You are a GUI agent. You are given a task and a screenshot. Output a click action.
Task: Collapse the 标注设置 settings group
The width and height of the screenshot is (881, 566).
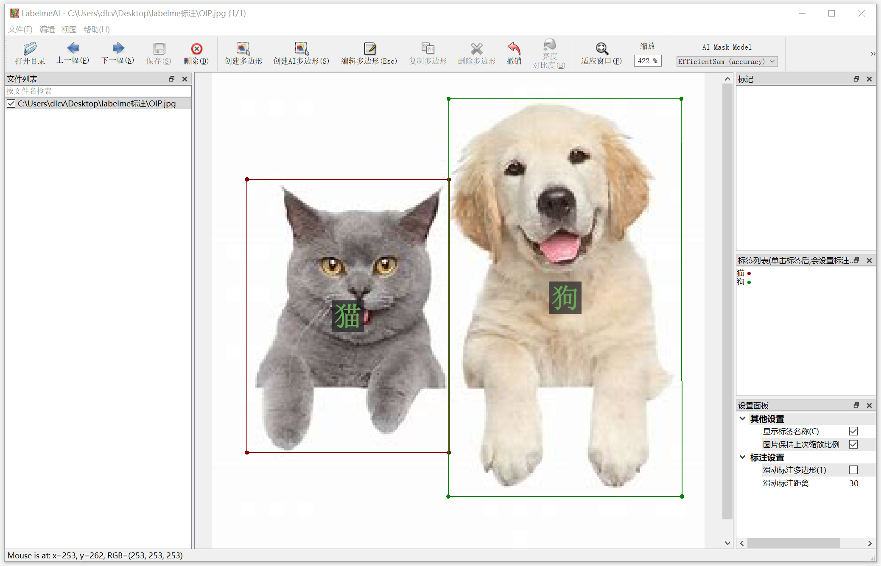[743, 457]
